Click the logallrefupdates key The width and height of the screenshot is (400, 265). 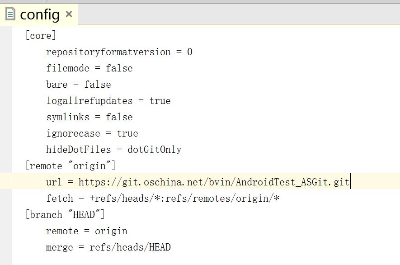click(89, 101)
